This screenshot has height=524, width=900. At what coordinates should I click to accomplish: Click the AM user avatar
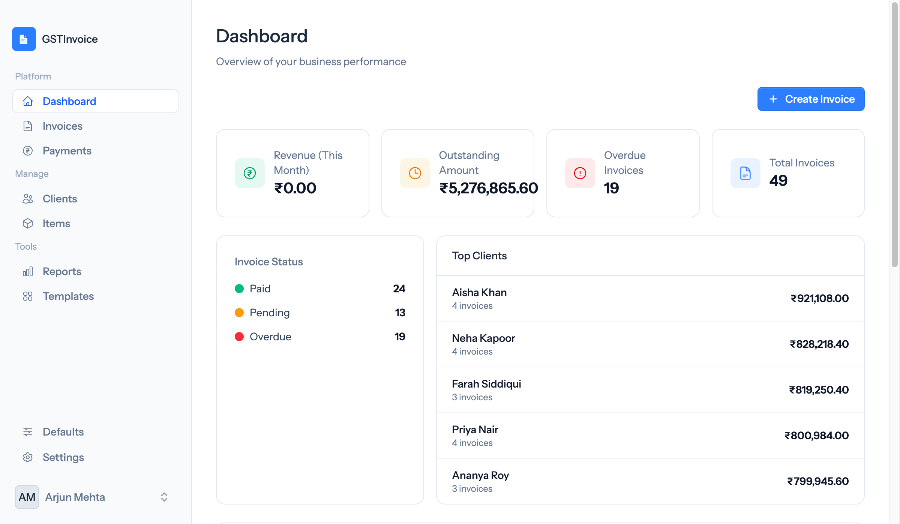click(x=27, y=497)
